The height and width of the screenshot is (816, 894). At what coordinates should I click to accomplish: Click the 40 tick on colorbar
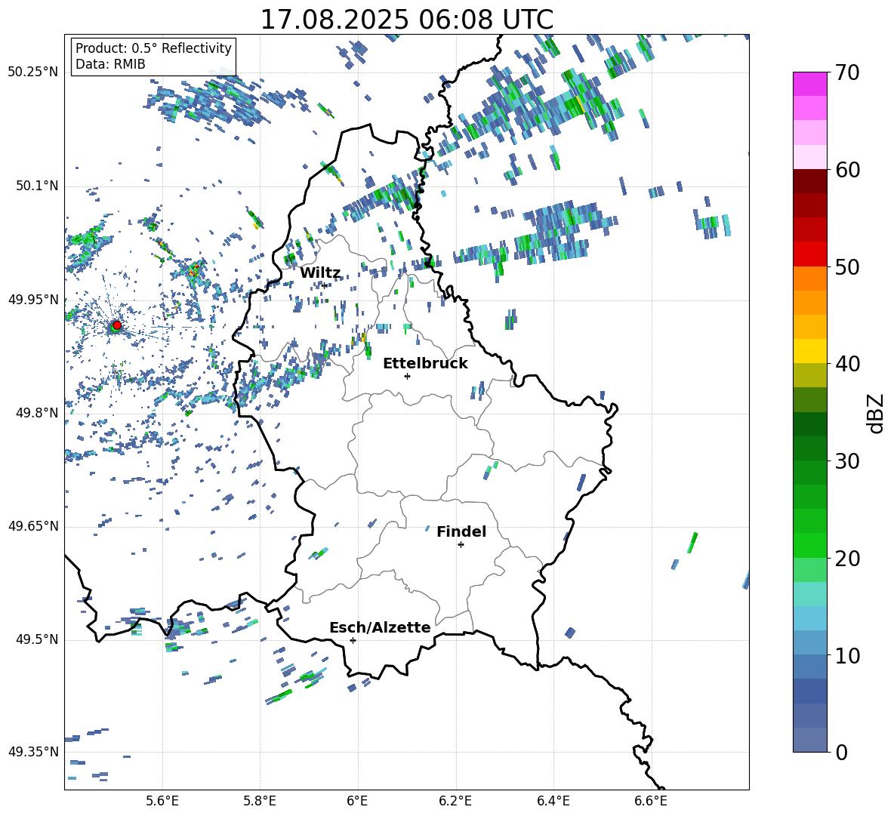847,364
